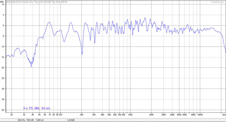This screenshot has height=122, width=226.
Task: Click the 4000 Hz label on the frequency axis
Action: click(172, 115)
